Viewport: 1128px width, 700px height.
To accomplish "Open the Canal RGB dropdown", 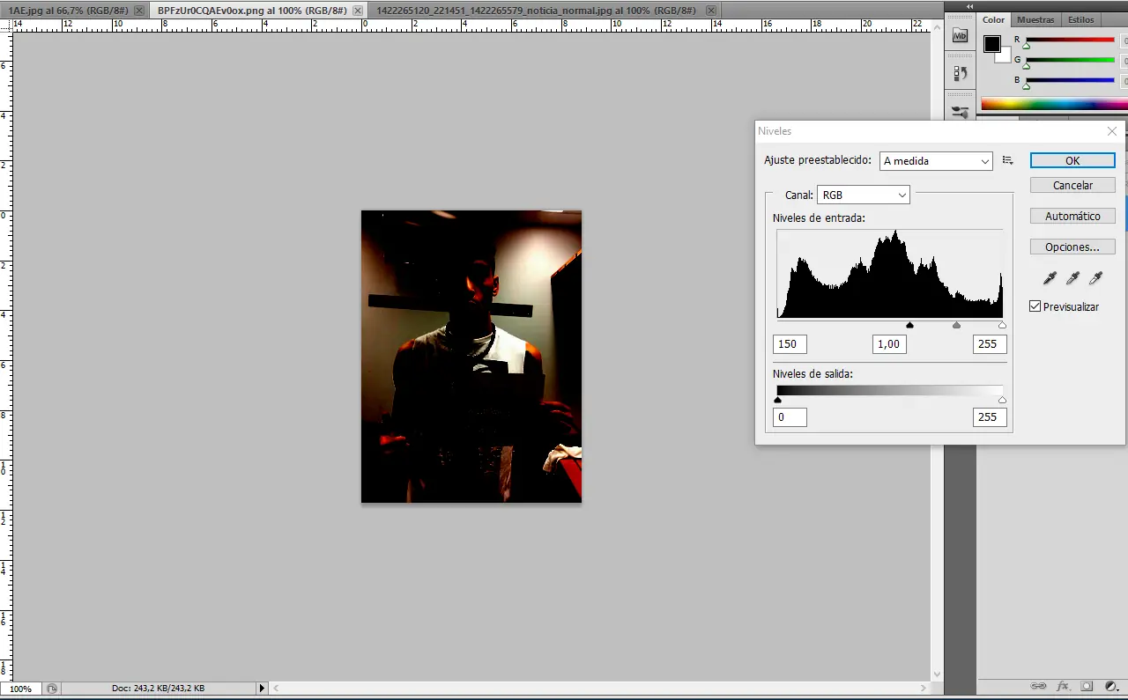I will pos(864,195).
